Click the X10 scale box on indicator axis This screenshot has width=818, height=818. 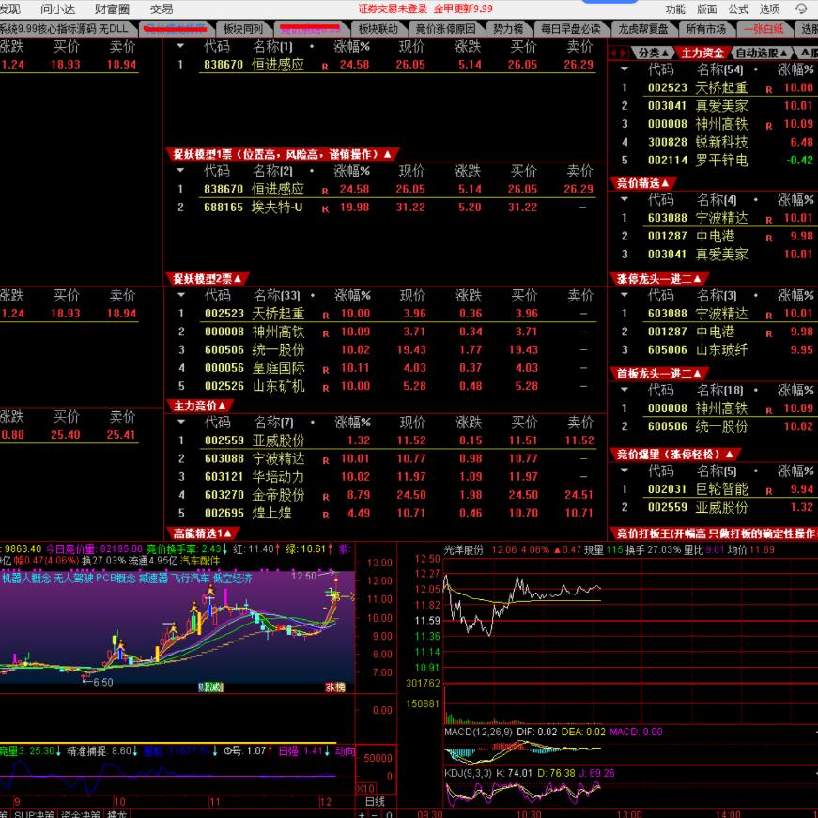coord(365,788)
